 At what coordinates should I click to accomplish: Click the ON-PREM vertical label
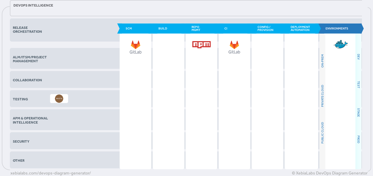pos(322,61)
